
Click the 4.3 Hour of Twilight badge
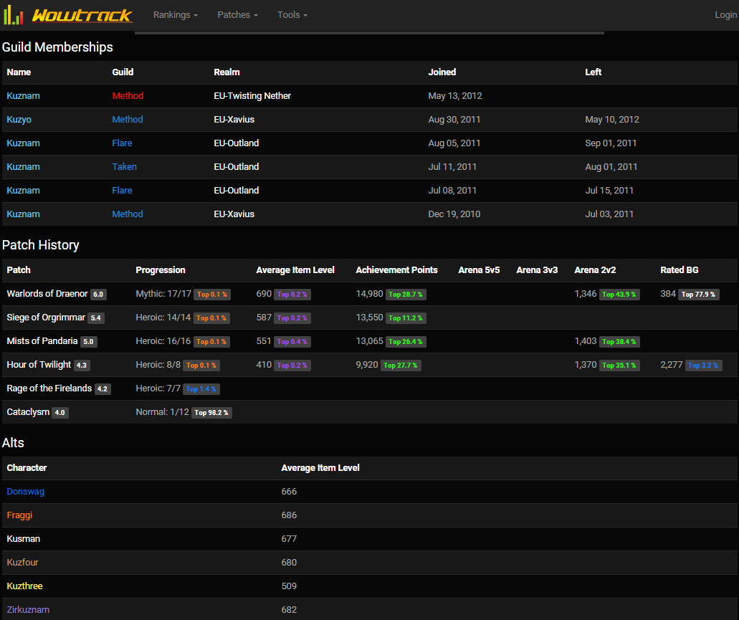coord(82,366)
